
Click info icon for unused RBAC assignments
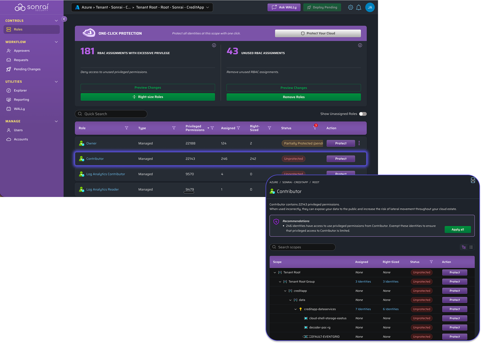click(x=360, y=45)
